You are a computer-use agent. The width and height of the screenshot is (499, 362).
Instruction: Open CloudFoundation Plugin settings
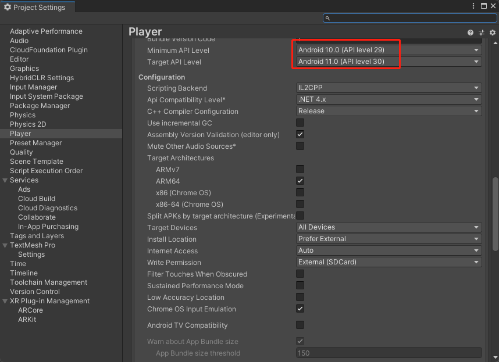tap(49, 50)
